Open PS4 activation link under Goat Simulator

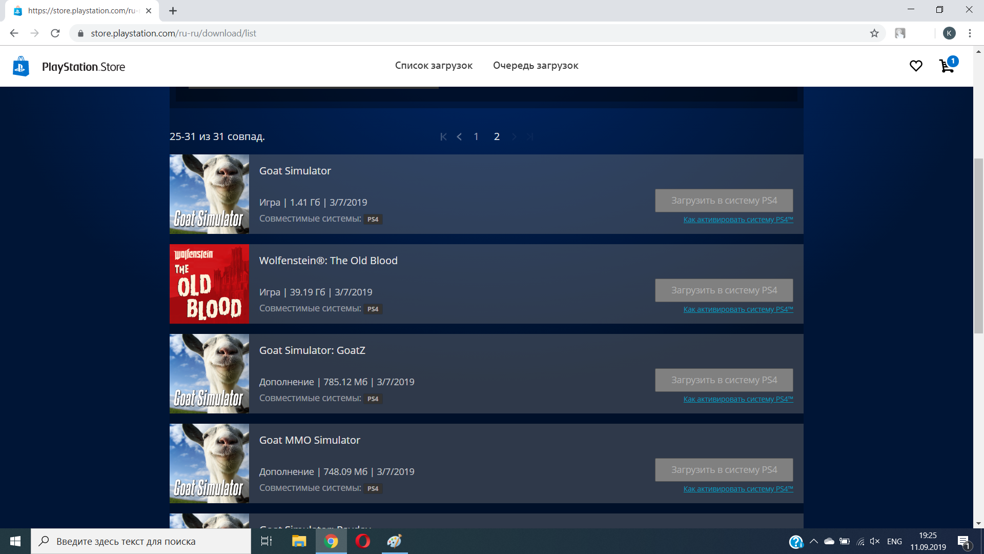(x=738, y=220)
